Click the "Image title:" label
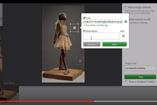 131,64
